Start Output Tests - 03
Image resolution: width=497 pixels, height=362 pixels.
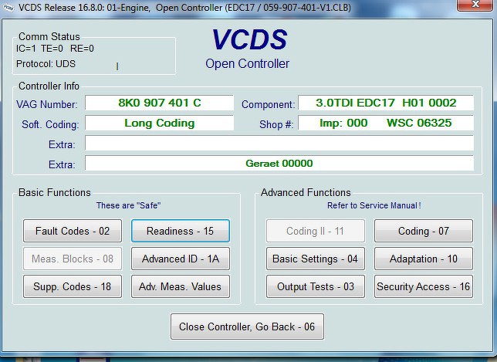pos(316,286)
